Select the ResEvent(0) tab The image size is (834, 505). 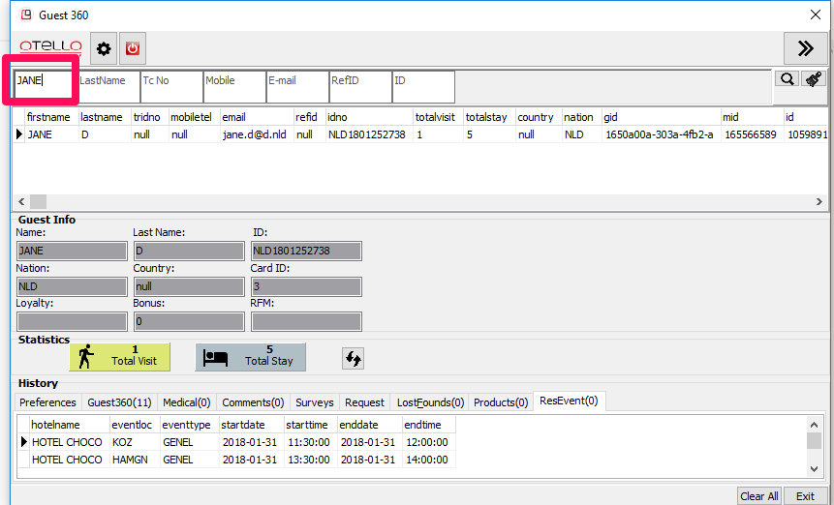569,401
